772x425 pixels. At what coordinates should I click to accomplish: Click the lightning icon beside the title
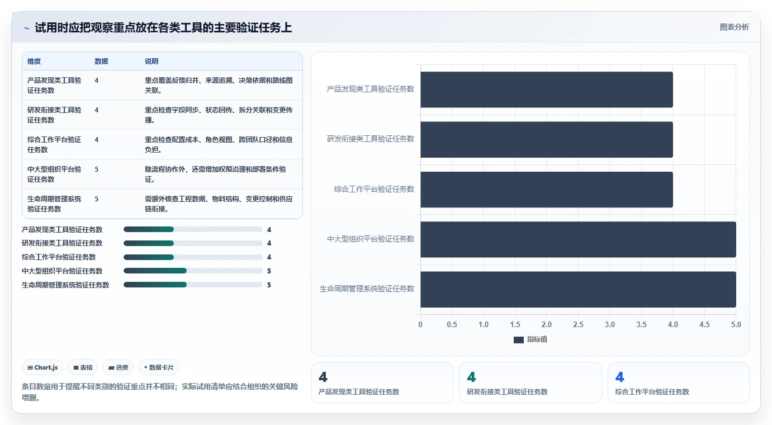point(26,28)
